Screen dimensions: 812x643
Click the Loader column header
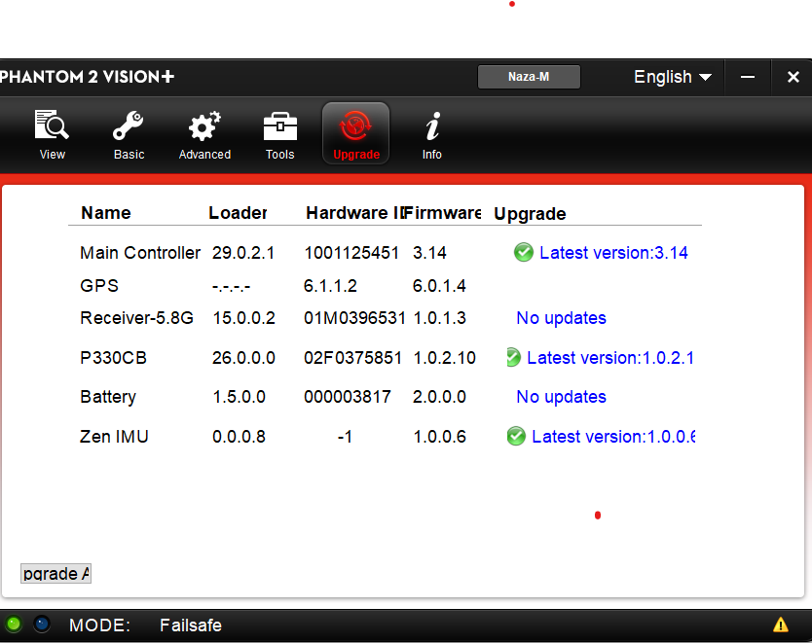(x=238, y=213)
